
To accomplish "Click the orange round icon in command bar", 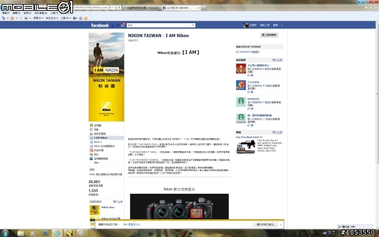I will (x=85, y=18).
